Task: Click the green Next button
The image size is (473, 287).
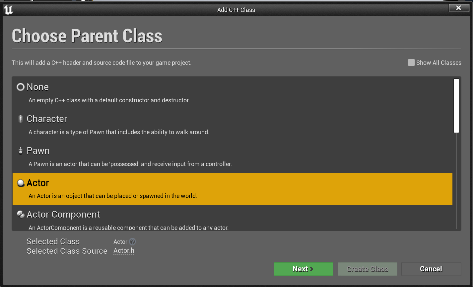Action: coord(304,269)
